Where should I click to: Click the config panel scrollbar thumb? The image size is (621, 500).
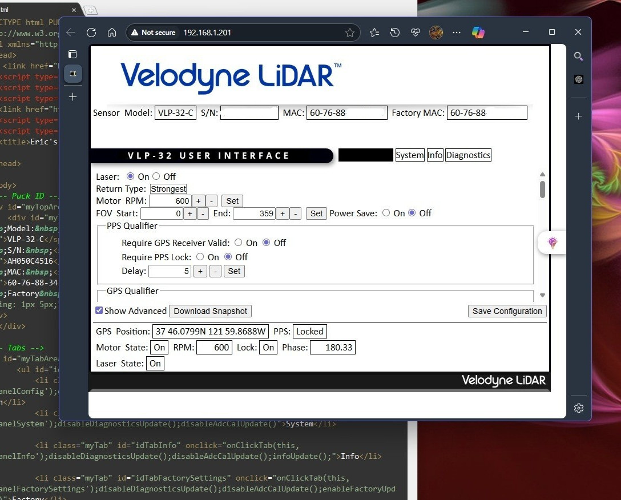click(543, 189)
